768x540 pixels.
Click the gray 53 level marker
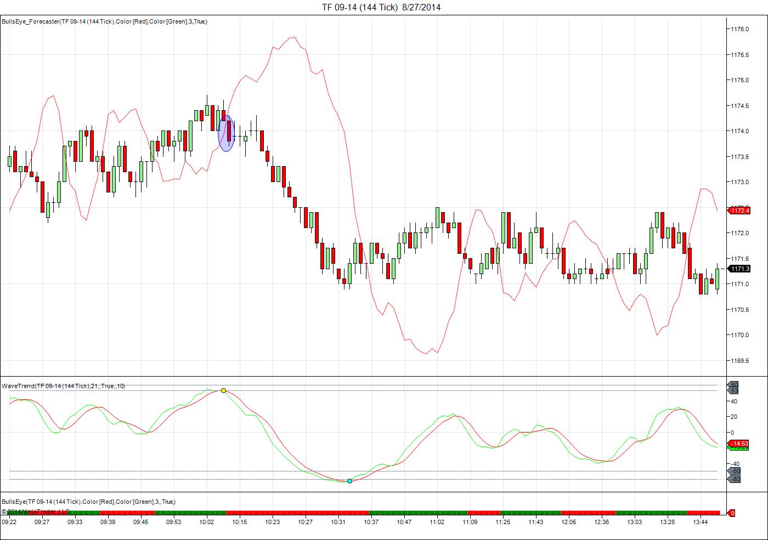(733, 390)
